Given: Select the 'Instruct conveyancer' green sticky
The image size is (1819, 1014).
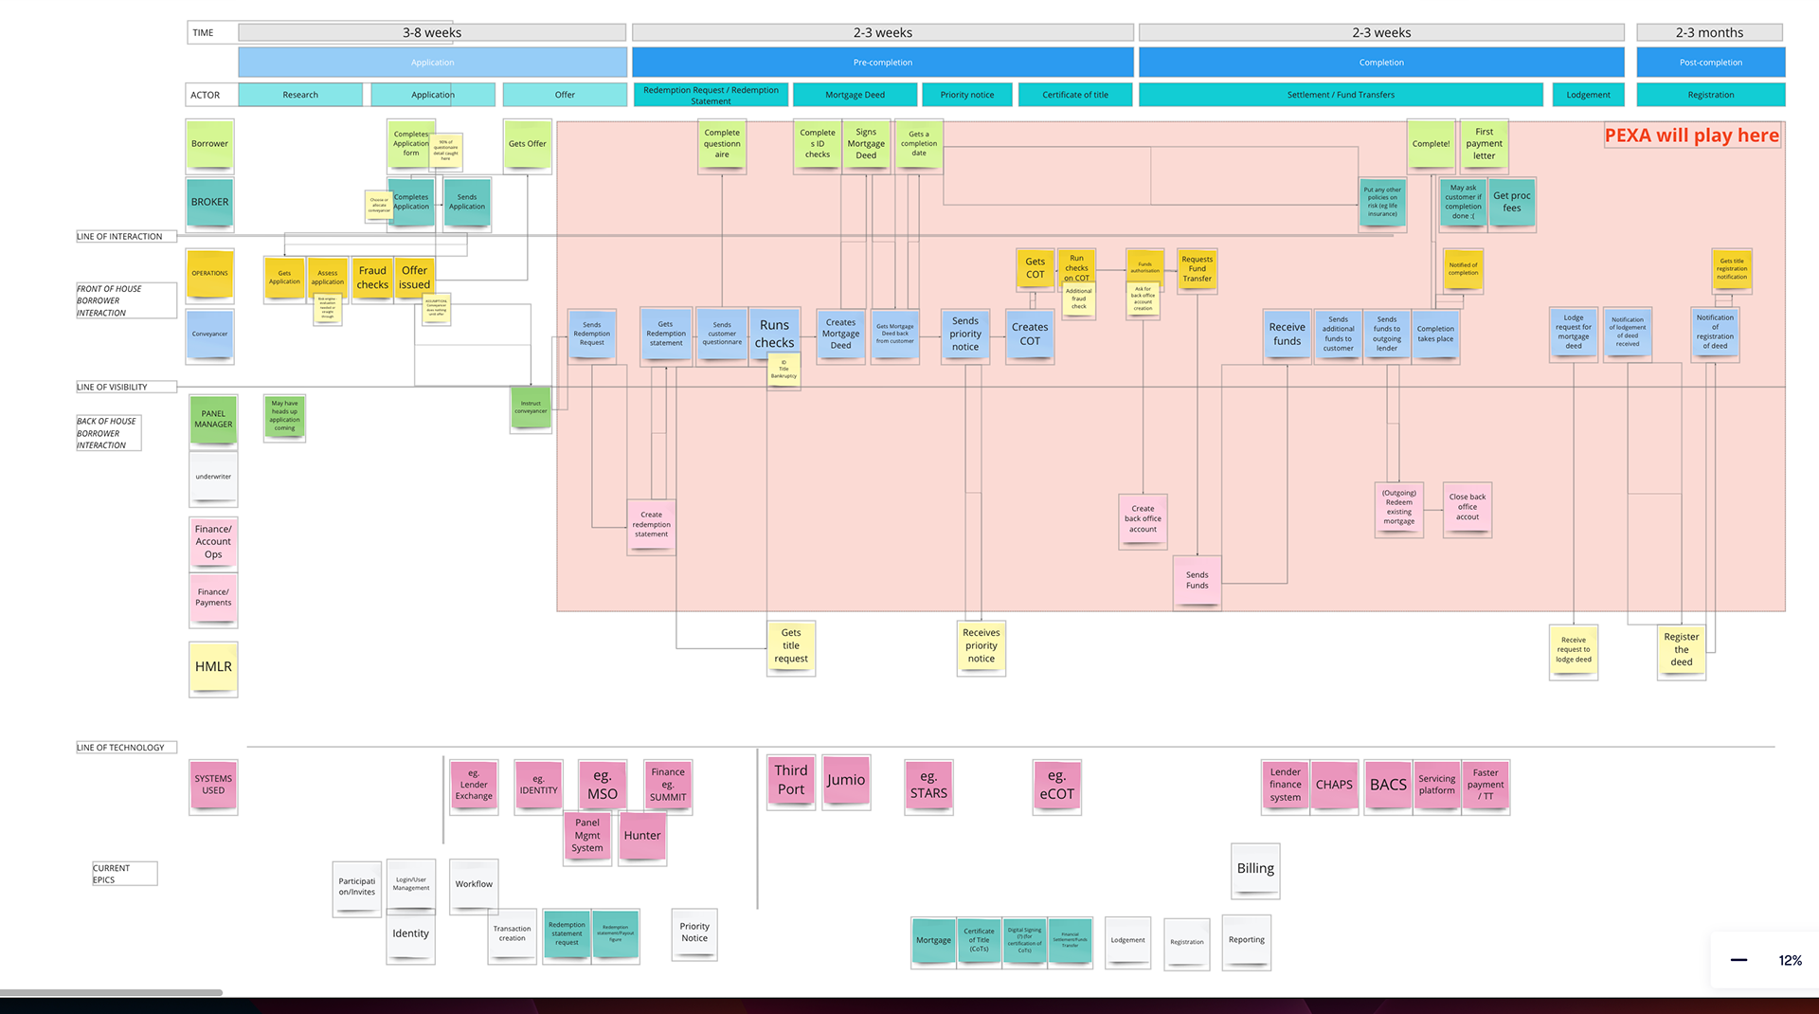Looking at the screenshot, I should (x=531, y=408).
